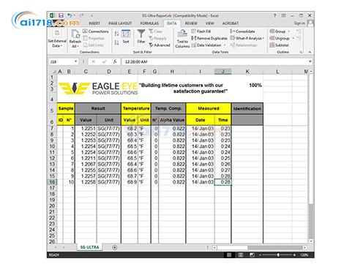355x267 pixels.
Task: Click the zoom slider handle
Action: click(x=278, y=255)
